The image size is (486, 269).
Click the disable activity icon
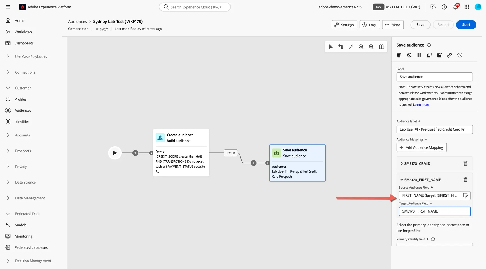pyautogui.click(x=409, y=55)
